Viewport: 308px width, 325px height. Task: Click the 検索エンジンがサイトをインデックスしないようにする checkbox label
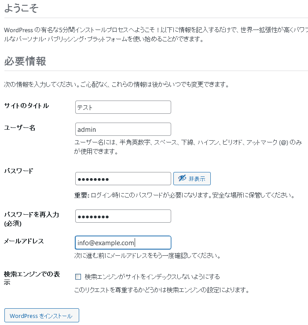coord(152,277)
